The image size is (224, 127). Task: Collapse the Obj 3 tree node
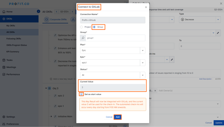46,88
